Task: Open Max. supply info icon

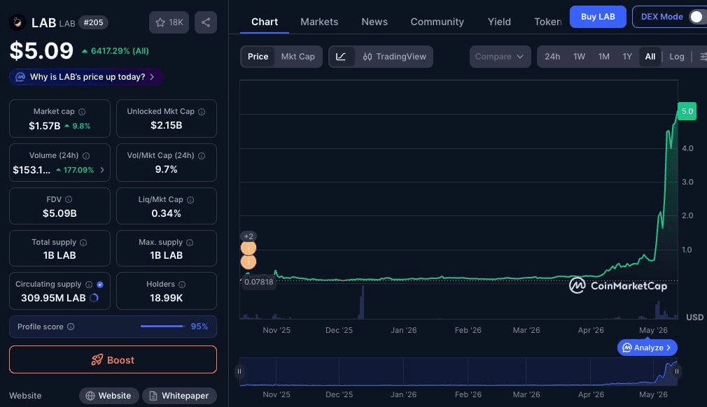Action: (x=190, y=243)
